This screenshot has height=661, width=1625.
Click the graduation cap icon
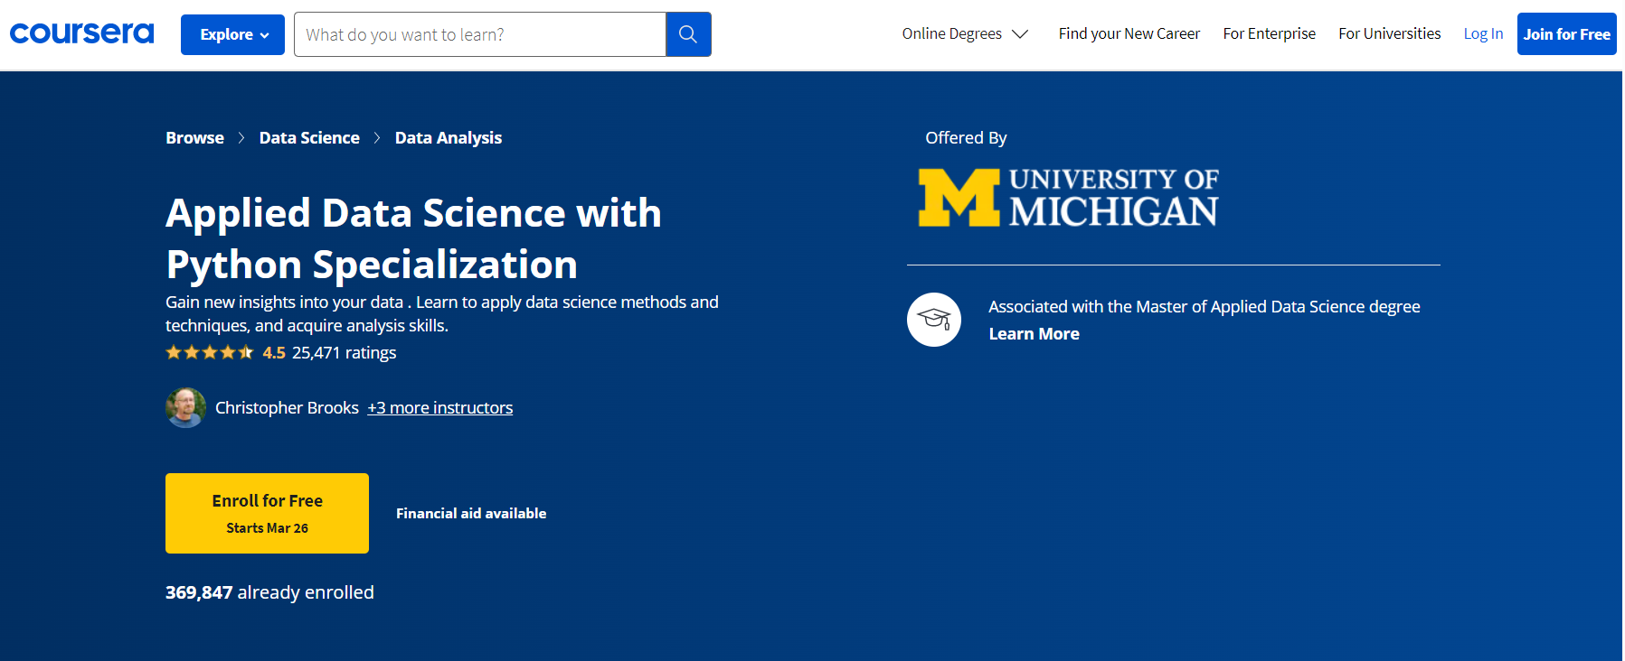pyautogui.click(x=934, y=320)
